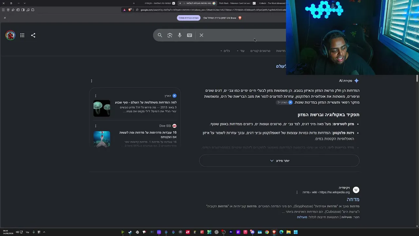Open options for the Dive SSI card
Viewport: 419px width, 236px height.
pos(96,126)
